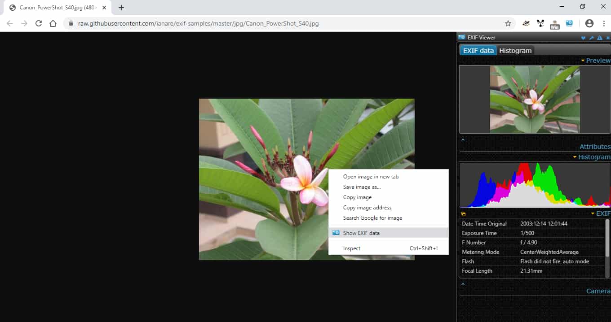The image size is (611, 322).
Task: Minimize the Chrome window
Action: pyautogui.click(x=562, y=7)
